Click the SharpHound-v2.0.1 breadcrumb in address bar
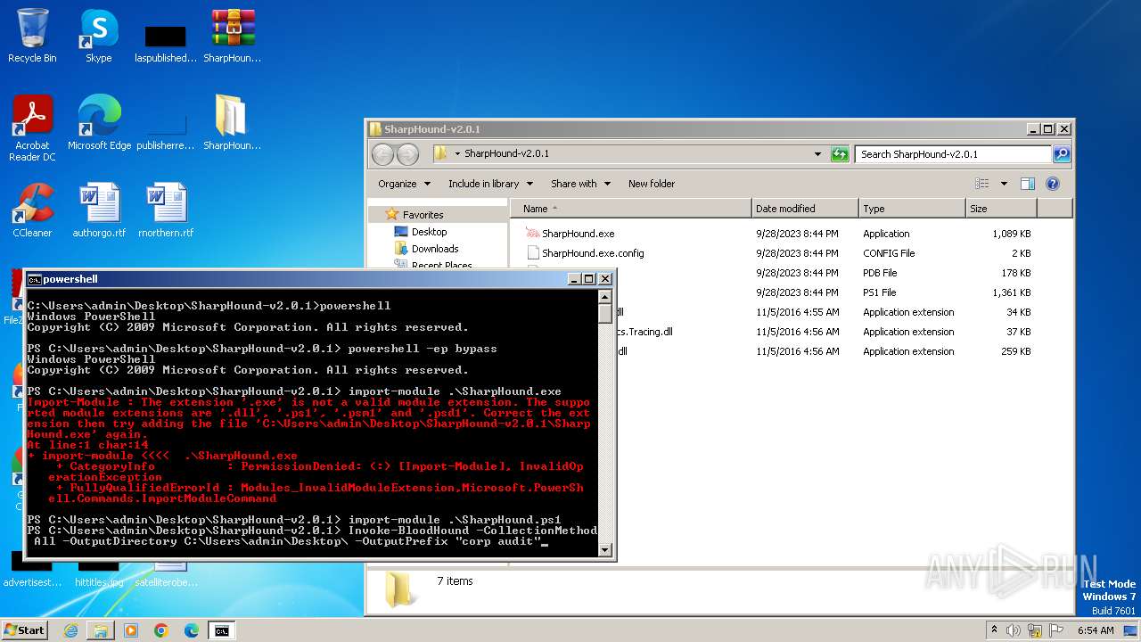The height and width of the screenshot is (642, 1141). (506, 154)
